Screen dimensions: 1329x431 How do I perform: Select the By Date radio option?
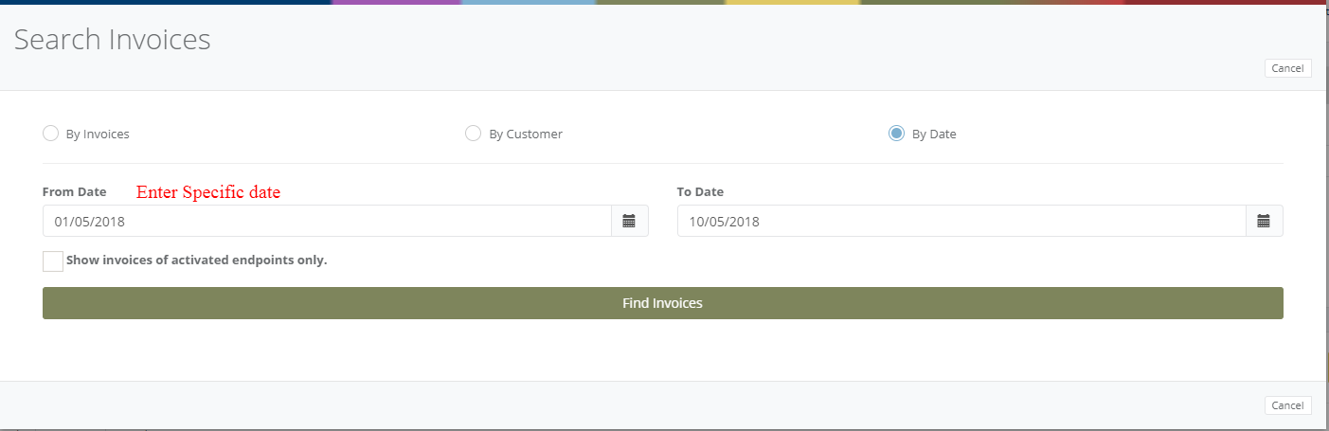click(896, 134)
